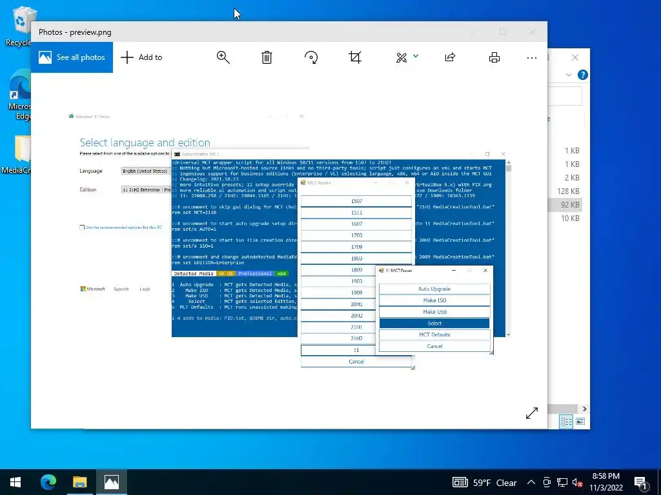The height and width of the screenshot is (495, 661).
Task: Share the photo via share icon
Action: [450, 57]
